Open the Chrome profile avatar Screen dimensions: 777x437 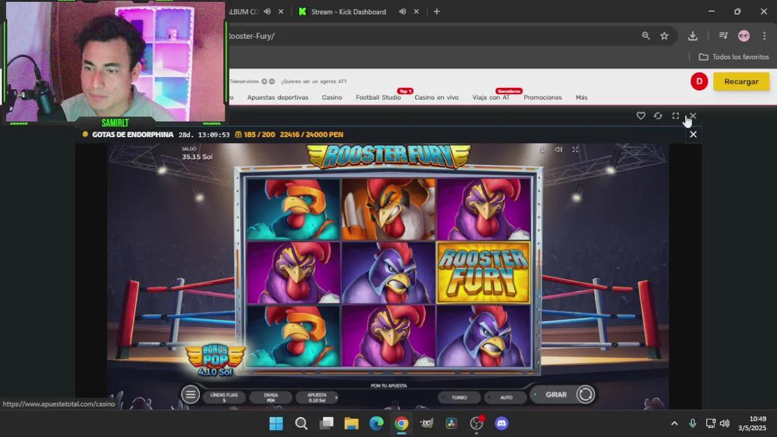744,36
